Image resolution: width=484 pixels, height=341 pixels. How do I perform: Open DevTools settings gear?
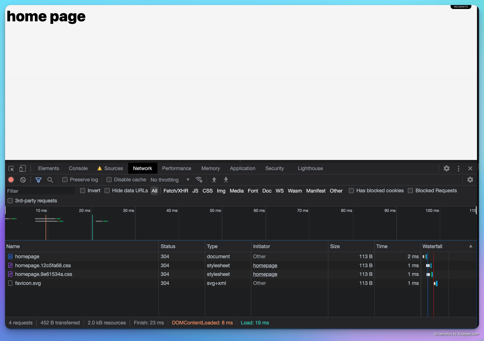447,168
